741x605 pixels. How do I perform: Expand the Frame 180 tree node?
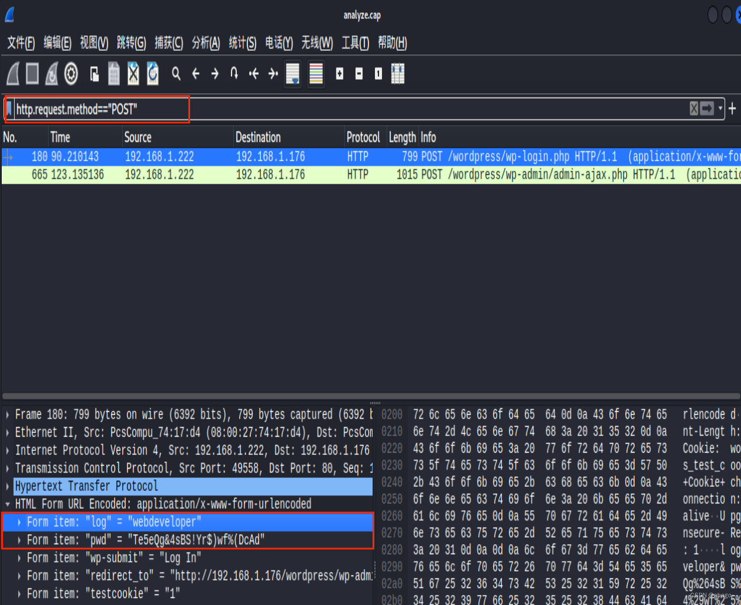(x=7, y=415)
